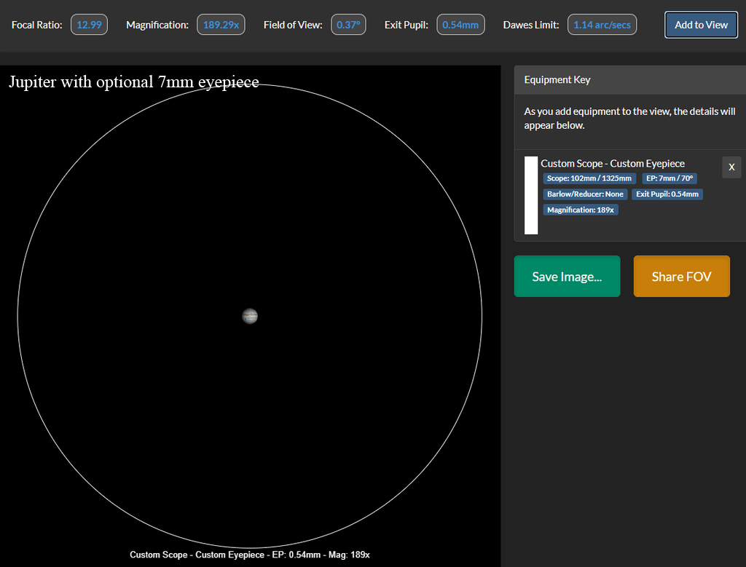Click the Custom Scope - Custom Eyepiece title

613,164
